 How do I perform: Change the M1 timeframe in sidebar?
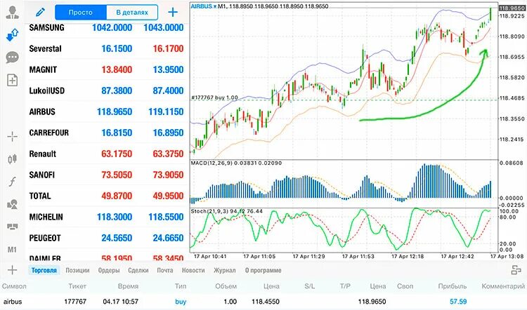tap(12, 250)
